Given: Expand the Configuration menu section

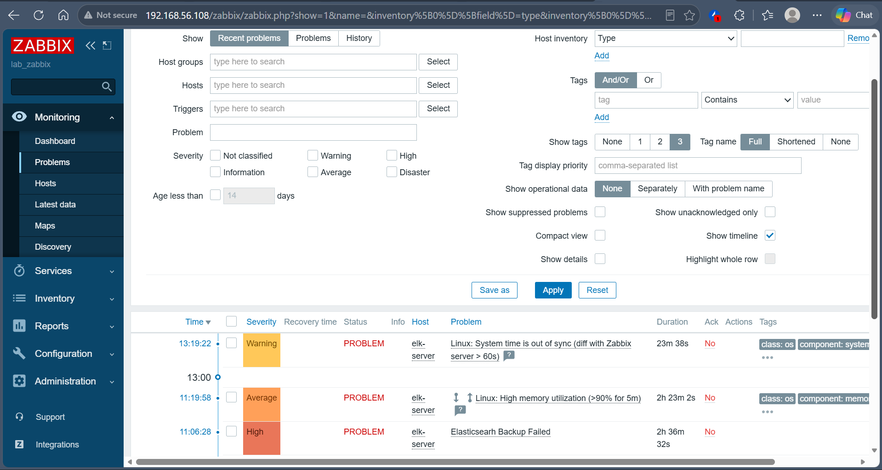Looking at the screenshot, I should pos(112,354).
